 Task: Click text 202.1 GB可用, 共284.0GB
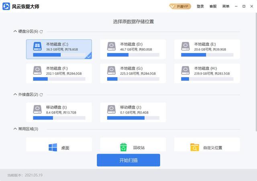[x=64, y=74]
